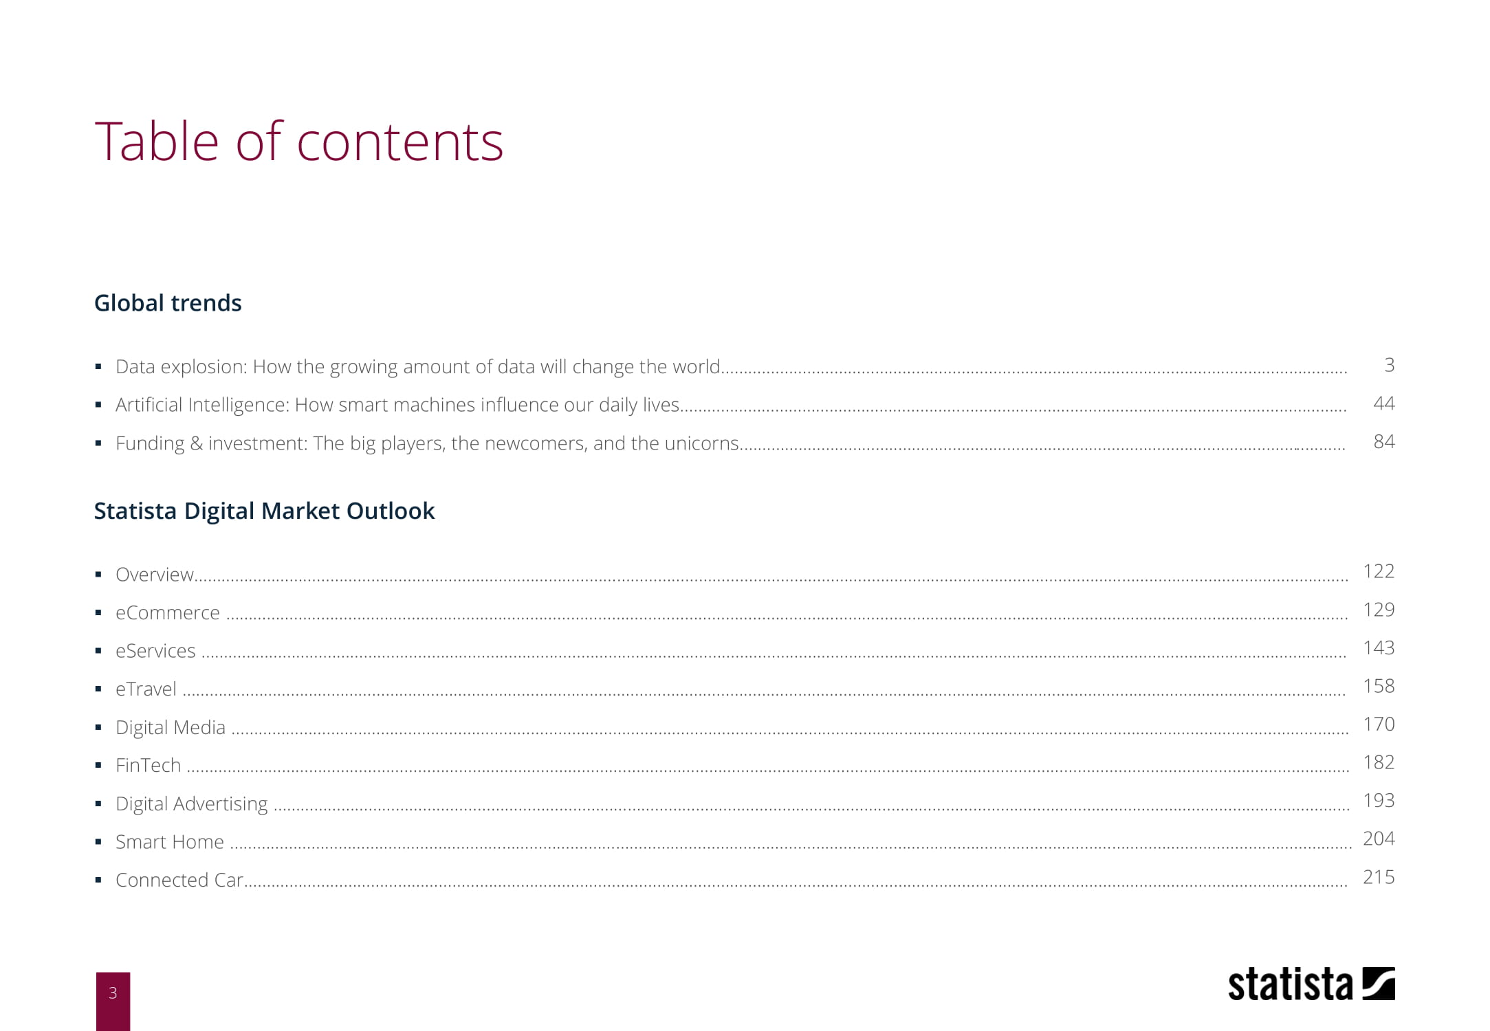1490x1031 pixels.
Task: Click page number 215 for Connected Car
Action: point(1378,877)
